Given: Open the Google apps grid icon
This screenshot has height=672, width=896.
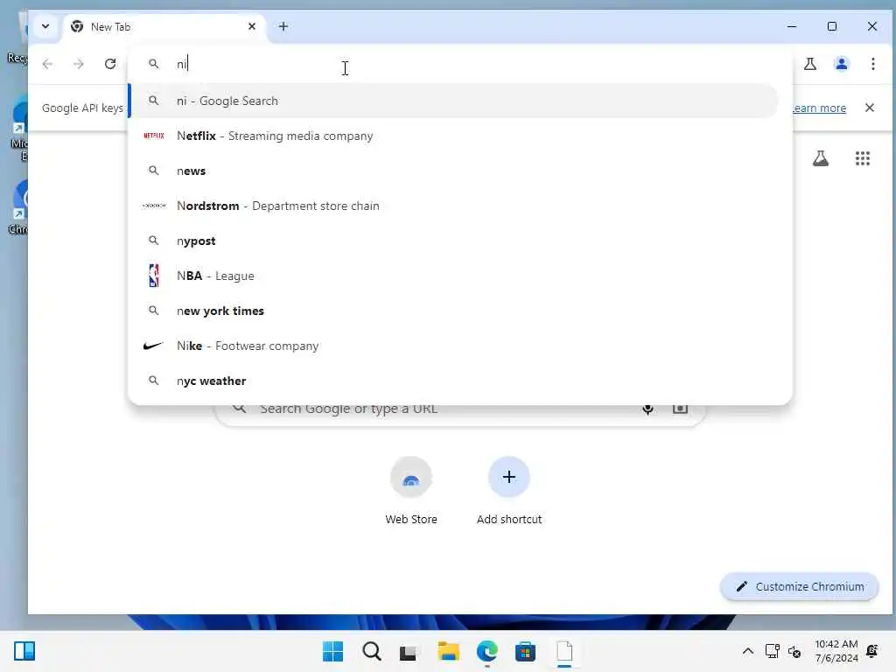Looking at the screenshot, I should tap(862, 158).
